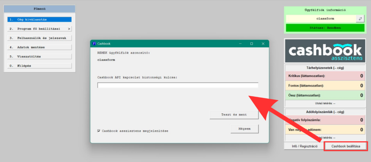Open Felhasználók és jelszavak menu item
This screenshot has width=371, height=162.
(39, 38)
